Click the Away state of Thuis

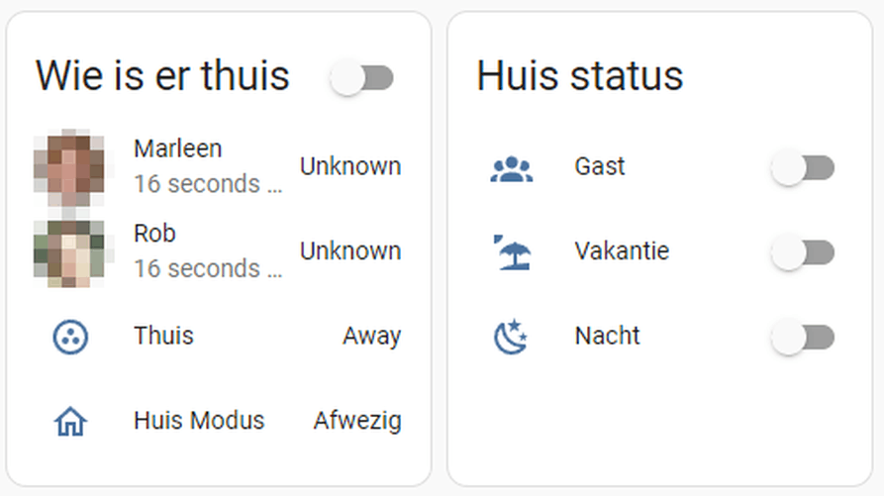point(371,337)
